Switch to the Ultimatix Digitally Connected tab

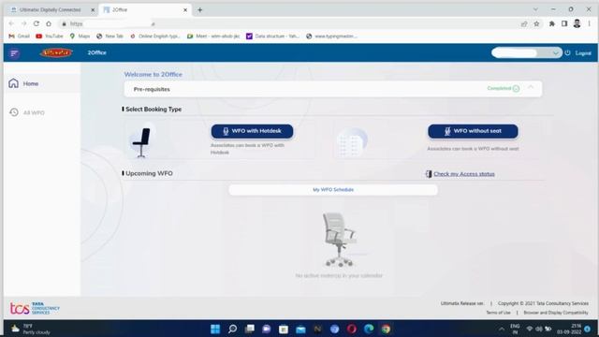click(x=51, y=10)
